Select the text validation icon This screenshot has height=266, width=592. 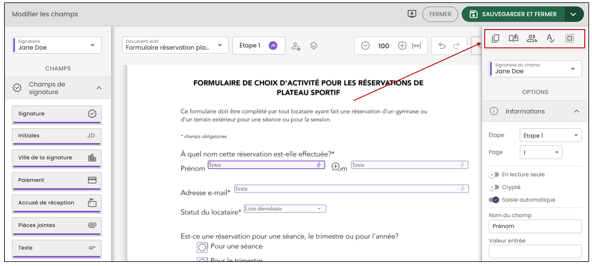click(x=550, y=38)
